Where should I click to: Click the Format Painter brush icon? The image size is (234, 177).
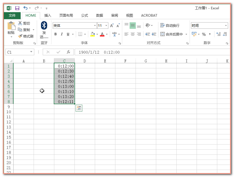click(x=20, y=36)
